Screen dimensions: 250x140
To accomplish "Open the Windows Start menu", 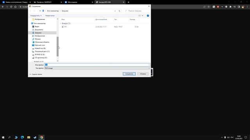I will 3,137.
